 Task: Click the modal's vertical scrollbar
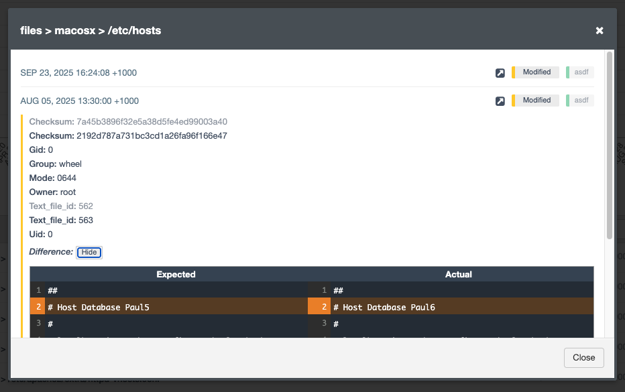[609, 144]
